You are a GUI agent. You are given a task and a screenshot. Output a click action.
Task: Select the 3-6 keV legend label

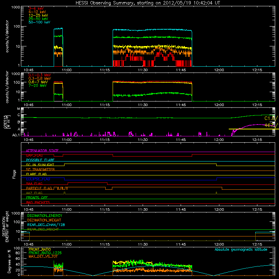[36, 8]
